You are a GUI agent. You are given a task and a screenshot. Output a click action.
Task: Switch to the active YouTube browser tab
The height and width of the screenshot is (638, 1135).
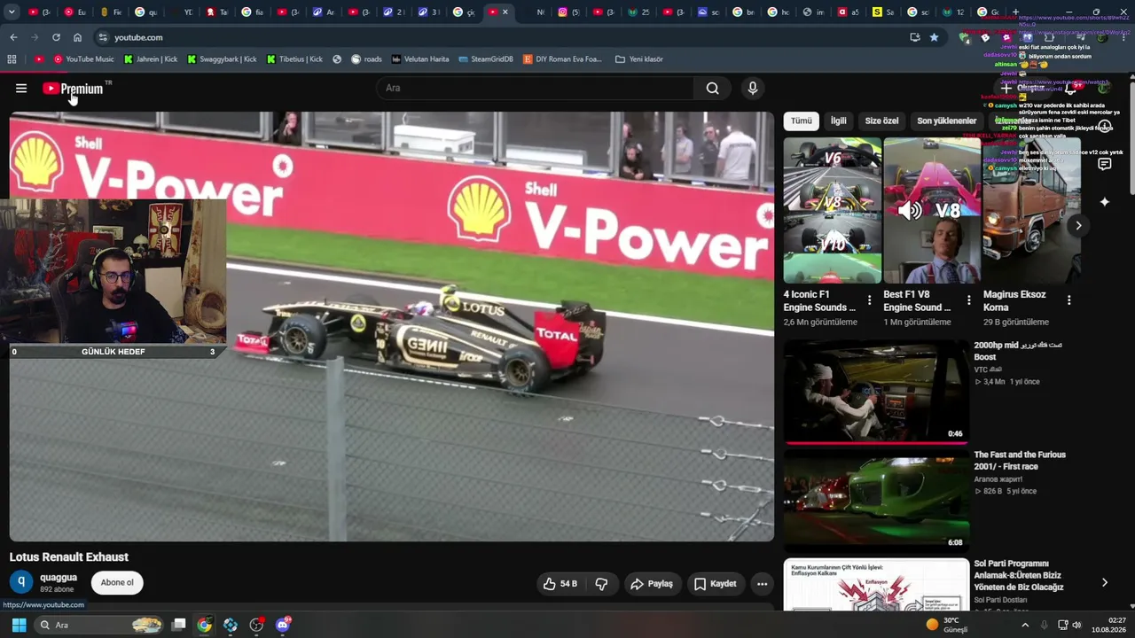tap(497, 12)
